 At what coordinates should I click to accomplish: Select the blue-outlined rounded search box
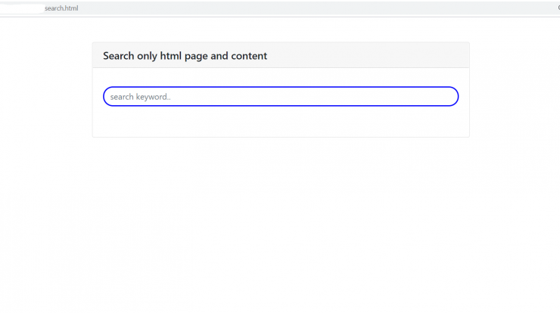[281, 96]
